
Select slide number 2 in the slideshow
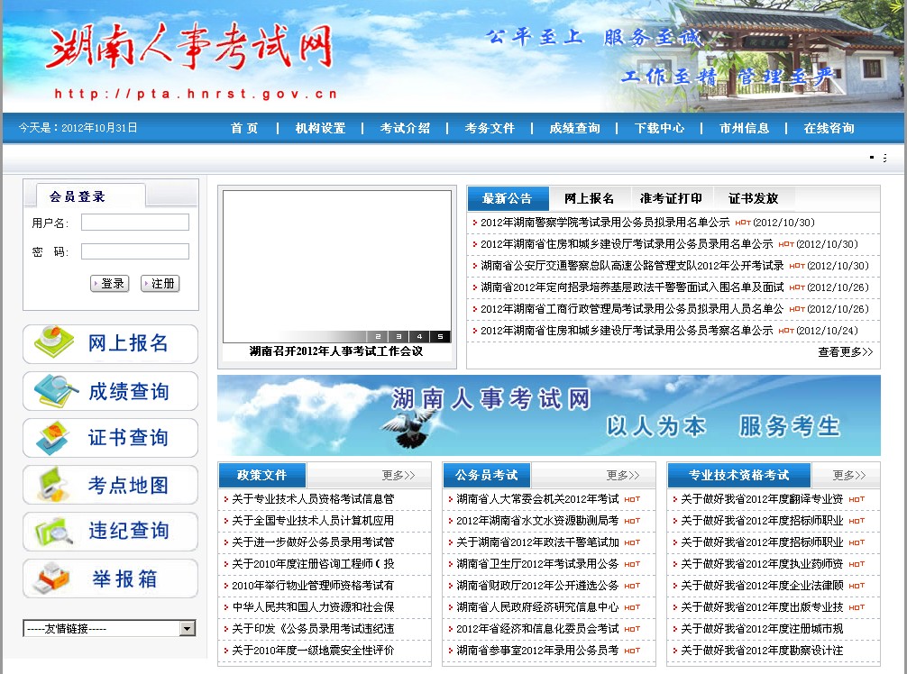tap(377, 337)
